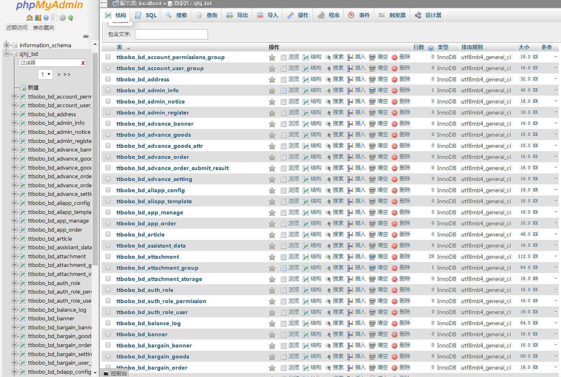The height and width of the screenshot is (377, 561).
Task: Expand ttbobo_bd_admin_info tree node
Action: click(x=14, y=123)
